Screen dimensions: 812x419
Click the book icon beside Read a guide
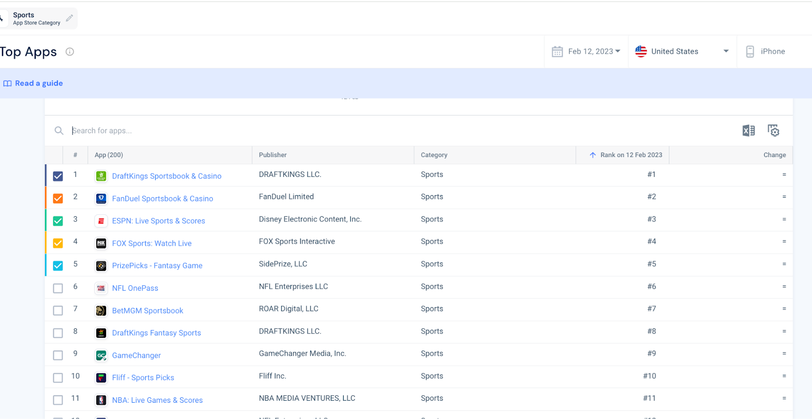(x=8, y=84)
